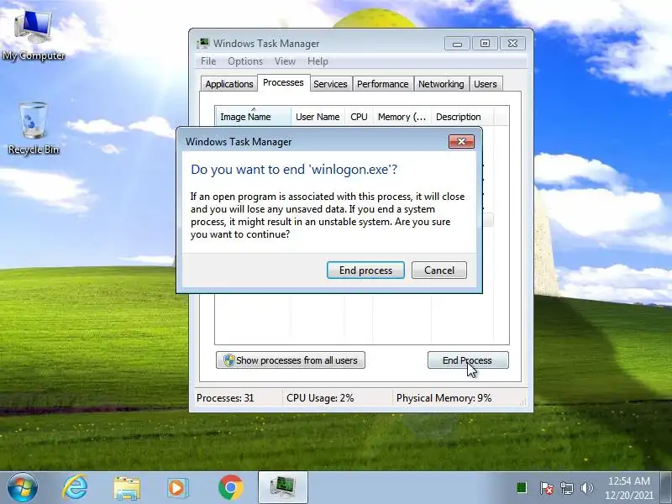672x504 pixels.
Task: Sort by User Name column header
Action: tap(318, 117)
